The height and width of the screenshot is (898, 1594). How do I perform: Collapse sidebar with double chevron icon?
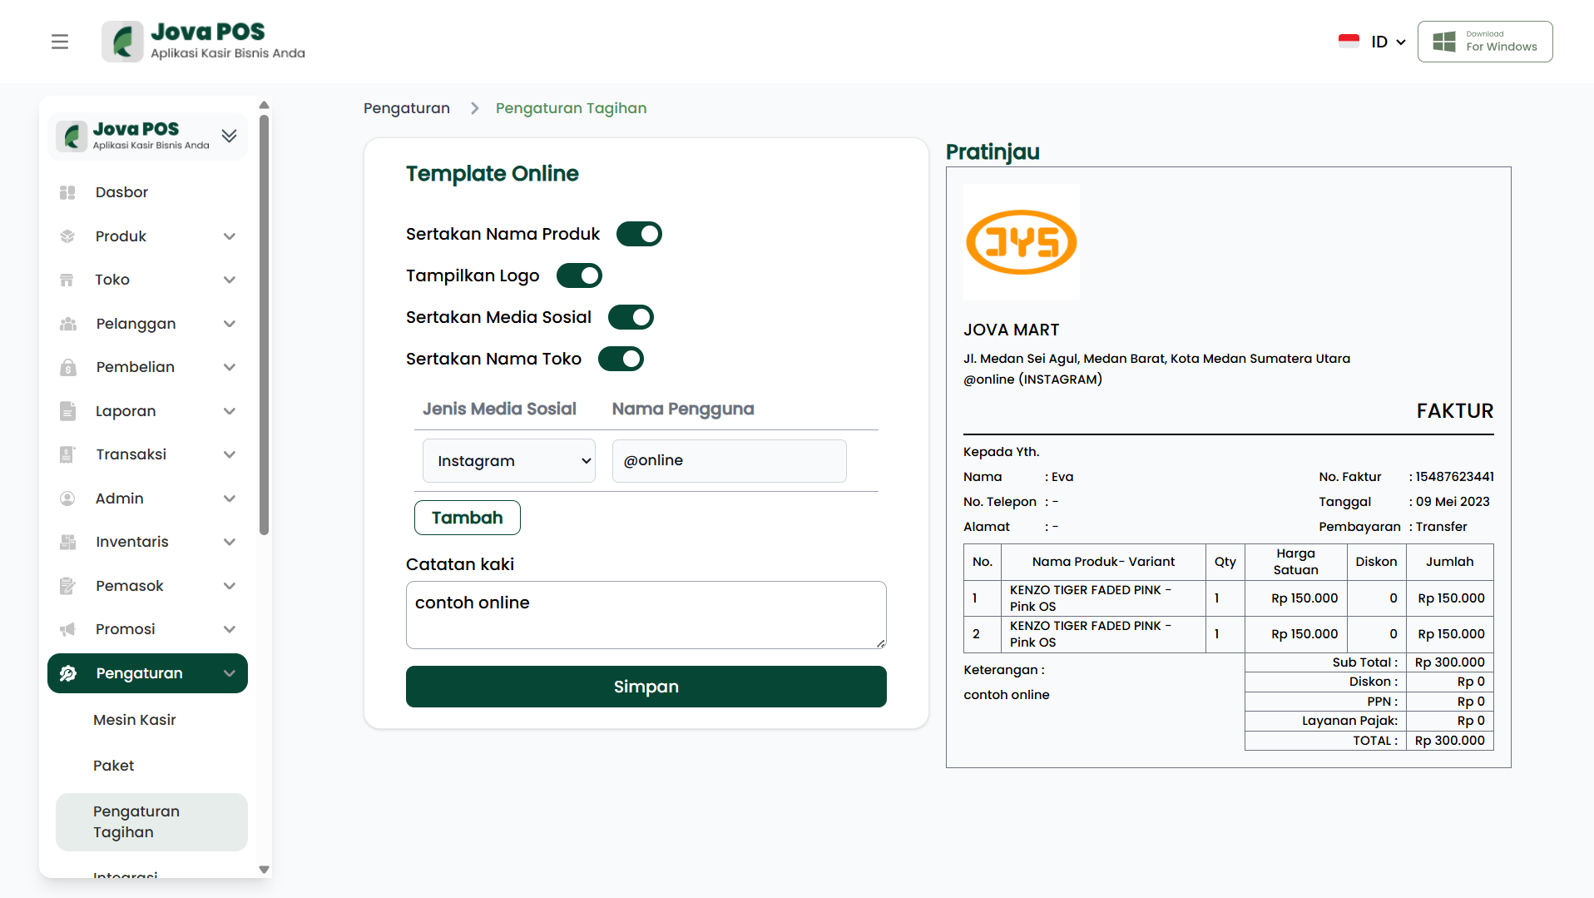click(229, 136)
